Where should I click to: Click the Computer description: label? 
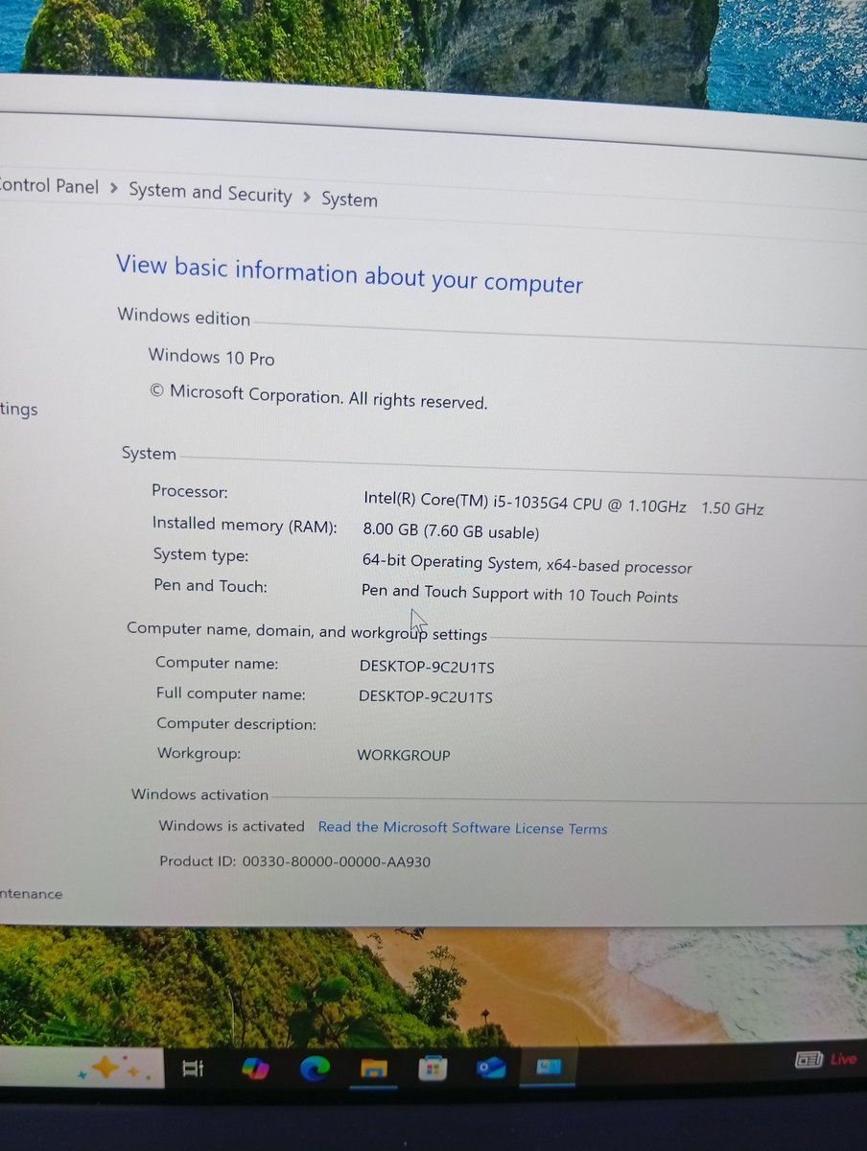click(236, 724)
